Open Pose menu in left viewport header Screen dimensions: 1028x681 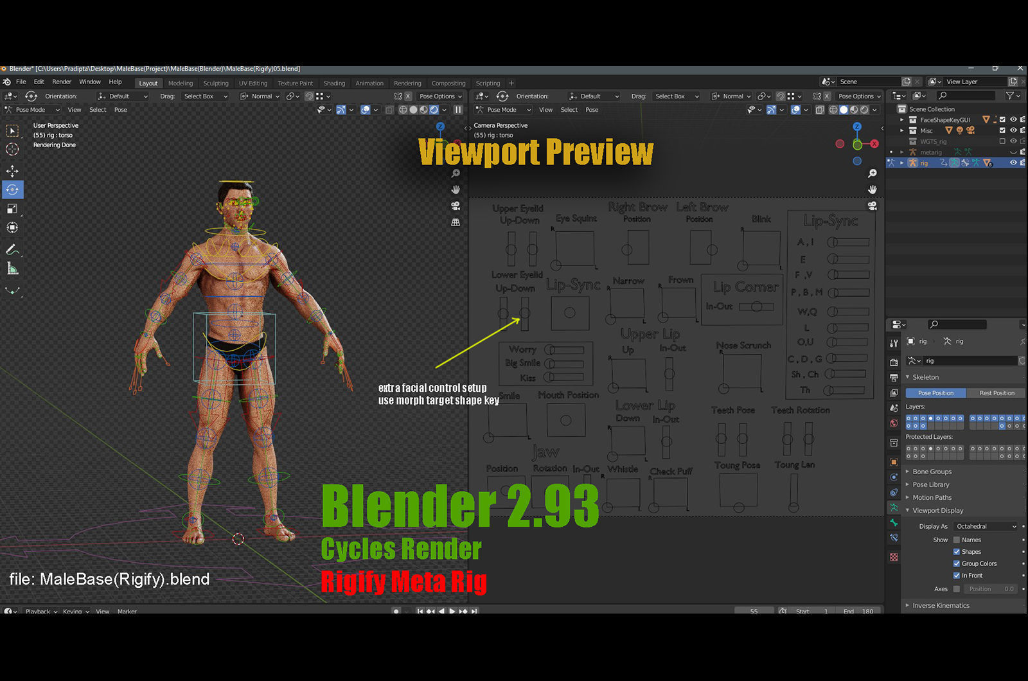[x=121, y=110]
